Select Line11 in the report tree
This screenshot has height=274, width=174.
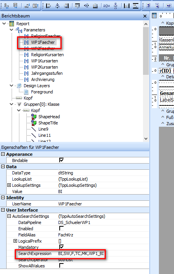[x=45, y=135]
